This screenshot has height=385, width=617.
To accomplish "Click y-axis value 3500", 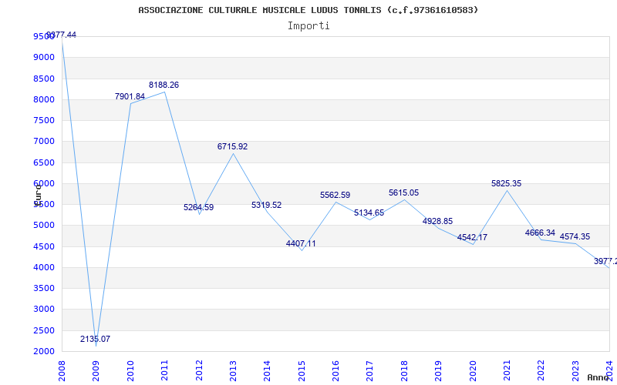I will 44,288.
